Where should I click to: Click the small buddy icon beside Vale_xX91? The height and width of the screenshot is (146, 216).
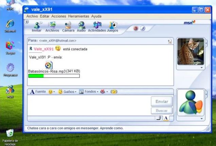point(31,49)
